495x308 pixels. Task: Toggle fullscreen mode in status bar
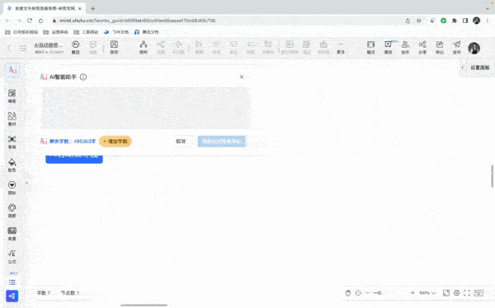(x=467, y=293)
